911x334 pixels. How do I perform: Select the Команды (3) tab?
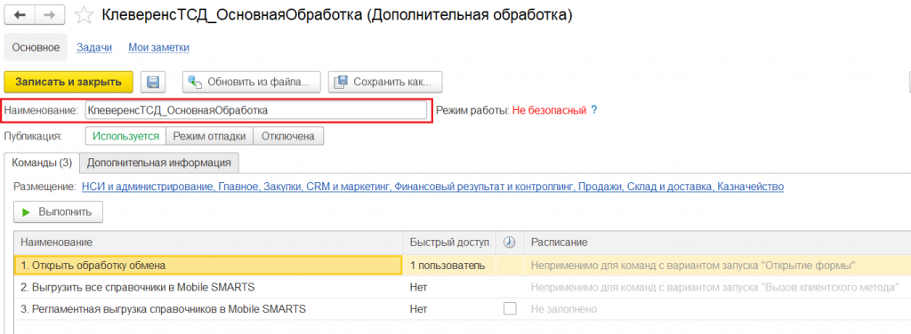42,163
